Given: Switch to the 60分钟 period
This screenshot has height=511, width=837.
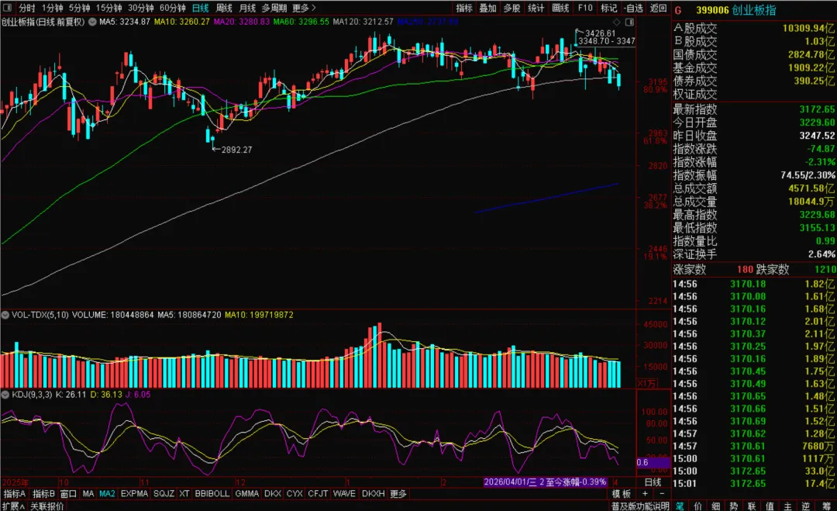Looking at the screenshot, I should pos(172,8).
